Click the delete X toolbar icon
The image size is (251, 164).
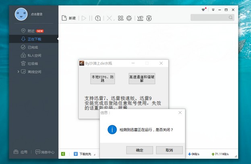109,18
